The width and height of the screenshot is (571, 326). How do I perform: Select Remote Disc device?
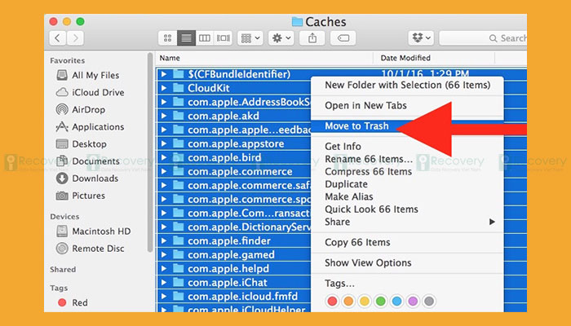(x=90, y=249)
